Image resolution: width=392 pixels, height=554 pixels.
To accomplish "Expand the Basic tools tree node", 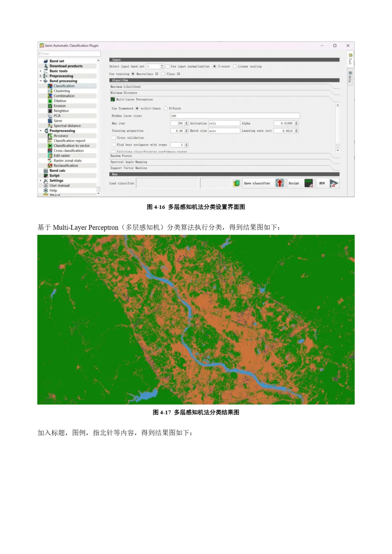I will pos(41,71).
